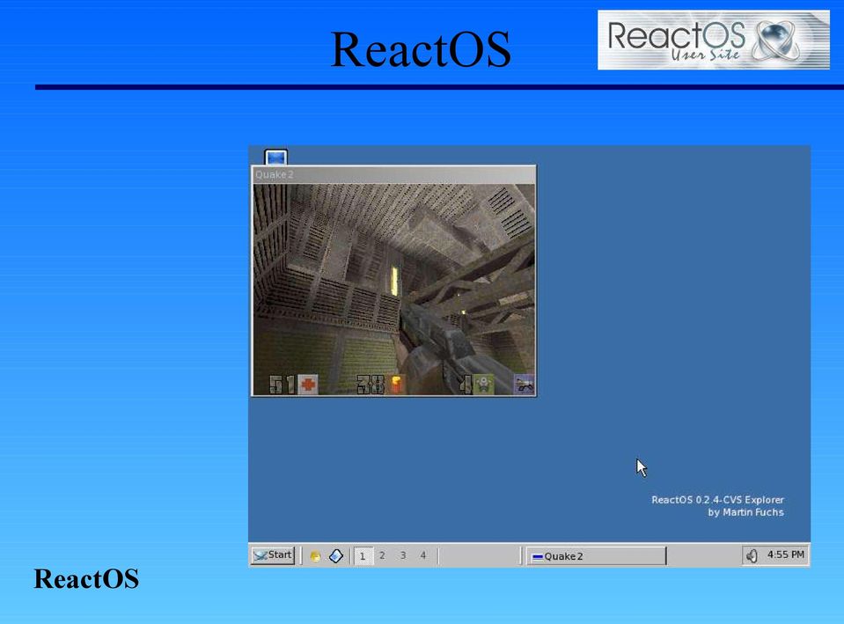Click the health cross icon in Quake HUD

point(308,385)
